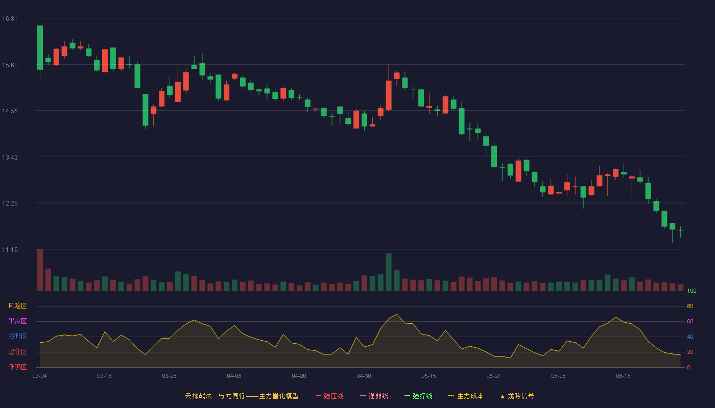
Task: Click the 16.81 price axis label
Action: point(9,19)
